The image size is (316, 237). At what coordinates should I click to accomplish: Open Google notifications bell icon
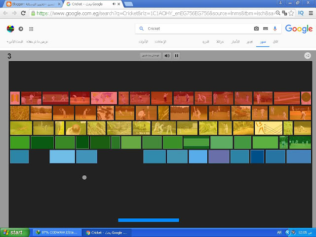pyautogui.click(x=21, y=29)
